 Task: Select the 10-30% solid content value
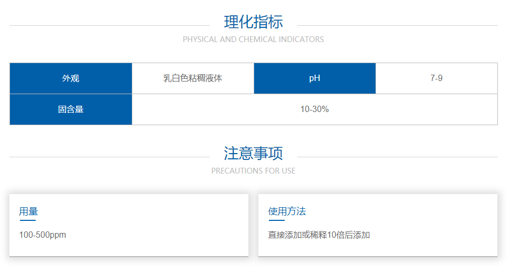coord(315,109)
